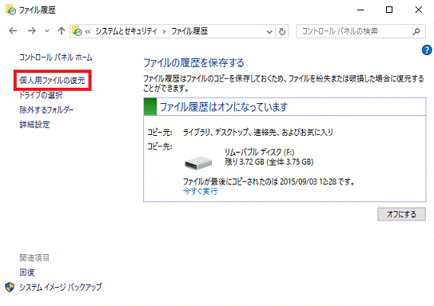This screenshot has width=434, height=306.
Task: Open 詳細設定 link
Action: coord(34,125)
